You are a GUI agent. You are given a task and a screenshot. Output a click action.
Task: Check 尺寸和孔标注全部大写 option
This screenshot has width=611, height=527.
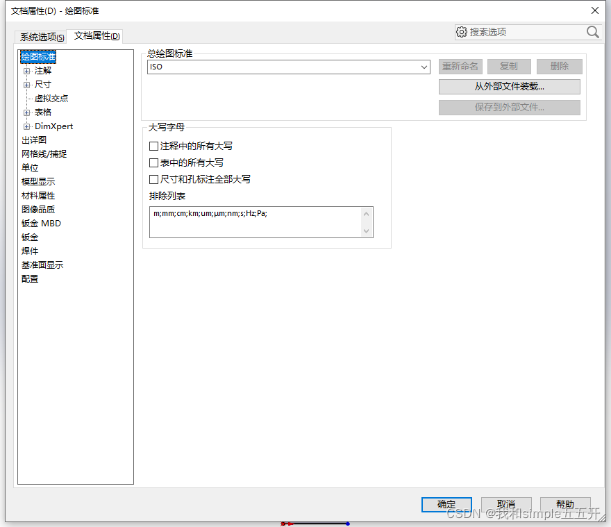click(153, 179)
